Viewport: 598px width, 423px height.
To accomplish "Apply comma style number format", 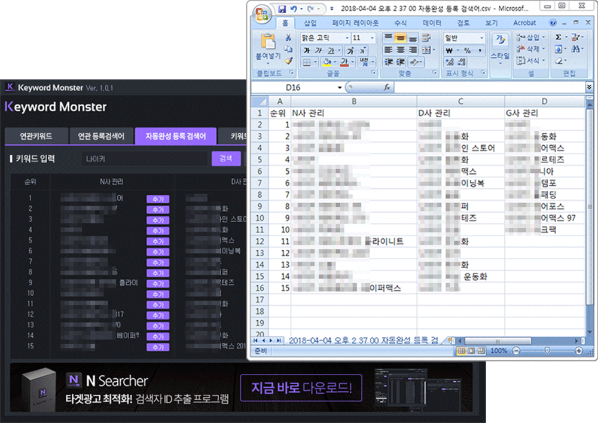I will (x=480, y=50).
